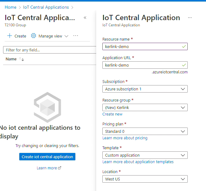
Task: Click the Create new resource group link
Action: pyautogui.click(x=112, y=114)
